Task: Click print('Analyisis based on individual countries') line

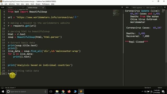Action: 40,65
